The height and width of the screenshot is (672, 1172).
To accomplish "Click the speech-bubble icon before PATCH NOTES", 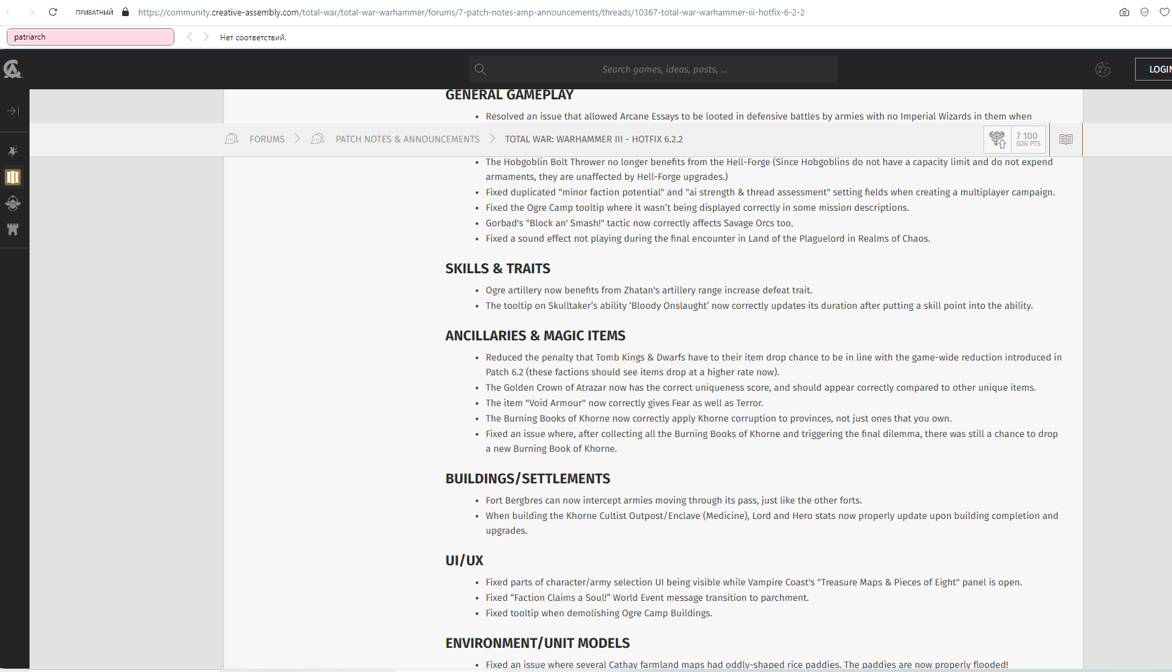I will point(318,139).
